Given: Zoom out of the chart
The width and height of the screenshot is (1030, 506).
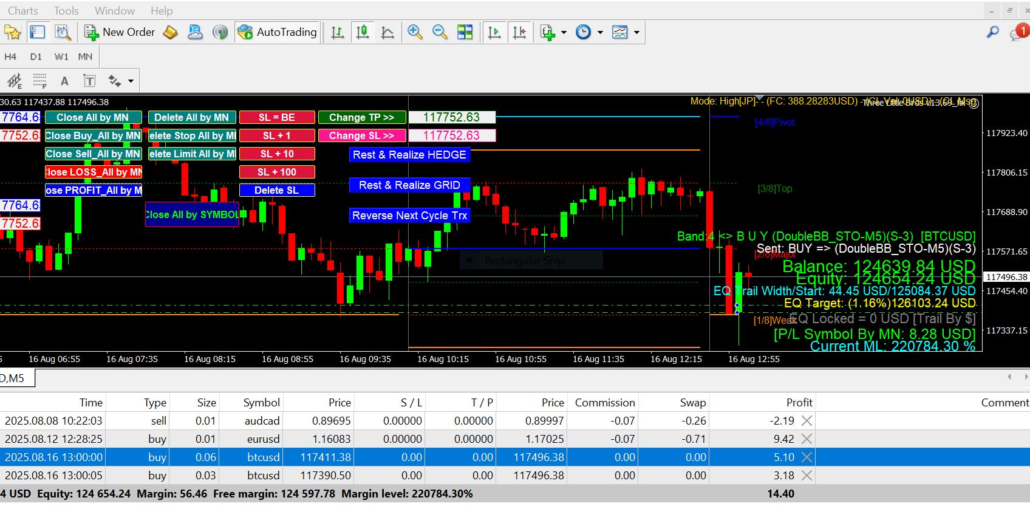Looking at the screenshot, I should tap(440, 32).
